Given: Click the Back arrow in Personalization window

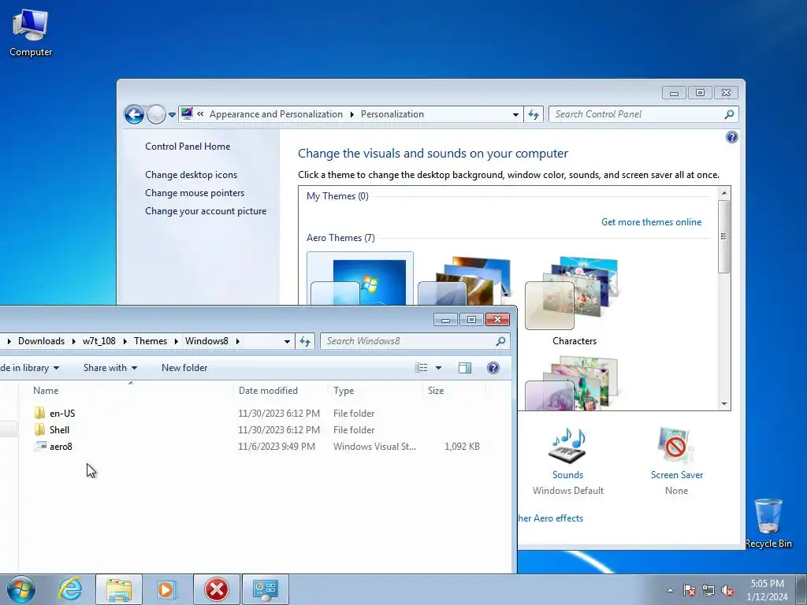Looking at the screenshot, I should (x=134, y=114).
